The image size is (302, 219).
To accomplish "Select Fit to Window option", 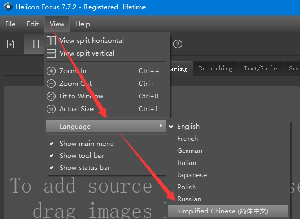I will coord(106,96).
